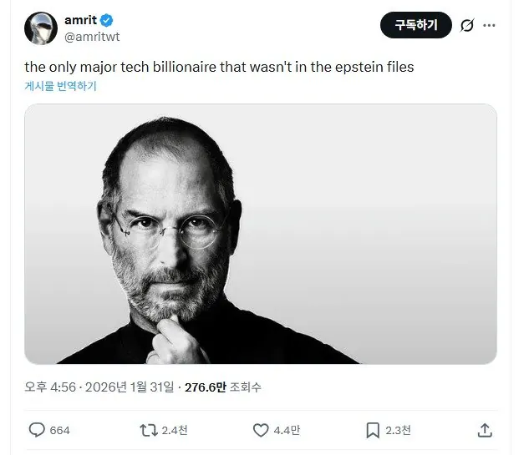
Task: Open the Grok slashed-circle icon
Action: pyautogui.click(x=467, y=25)
